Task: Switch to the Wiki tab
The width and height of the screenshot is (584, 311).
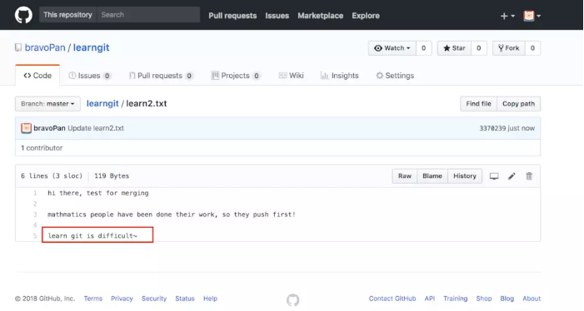Action: 292,76
